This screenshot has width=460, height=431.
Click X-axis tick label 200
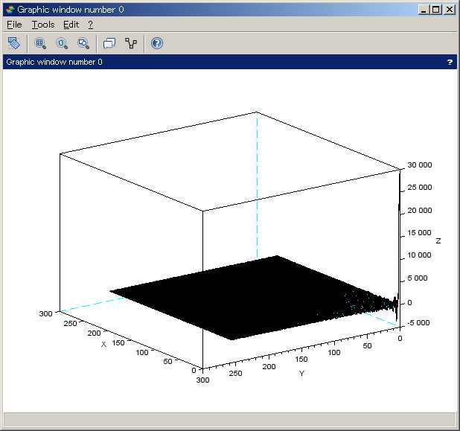point(94,333)
